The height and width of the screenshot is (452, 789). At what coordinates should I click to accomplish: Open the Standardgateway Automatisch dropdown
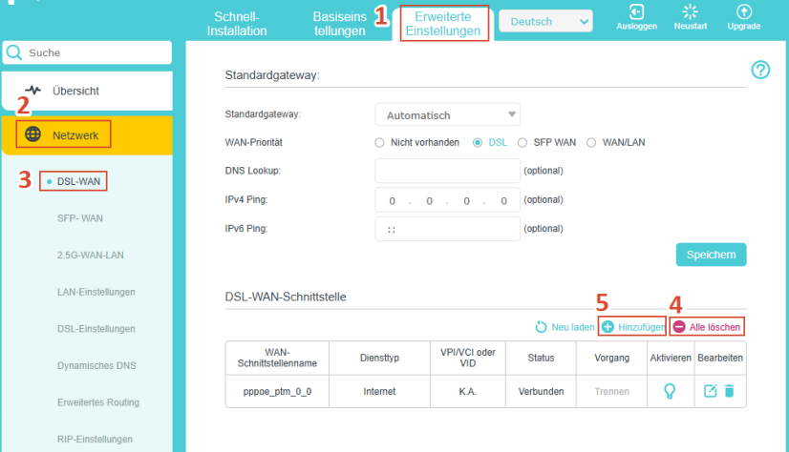click(x=447, y=115)
